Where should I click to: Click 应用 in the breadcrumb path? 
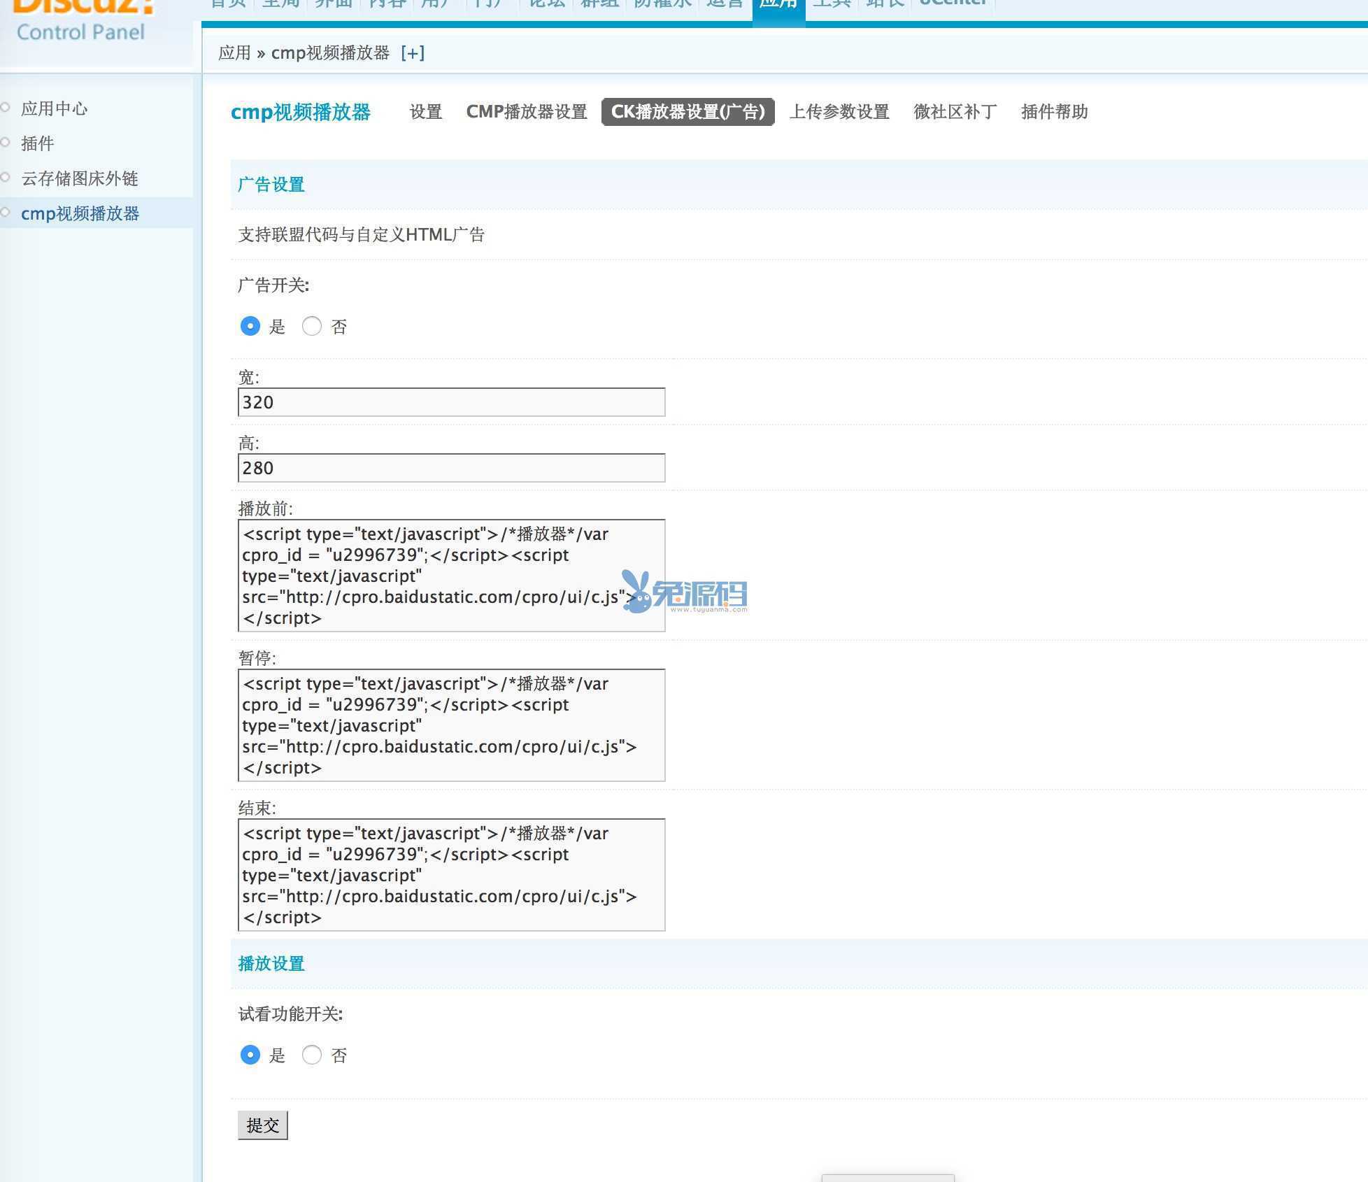[x=234, y=53]
